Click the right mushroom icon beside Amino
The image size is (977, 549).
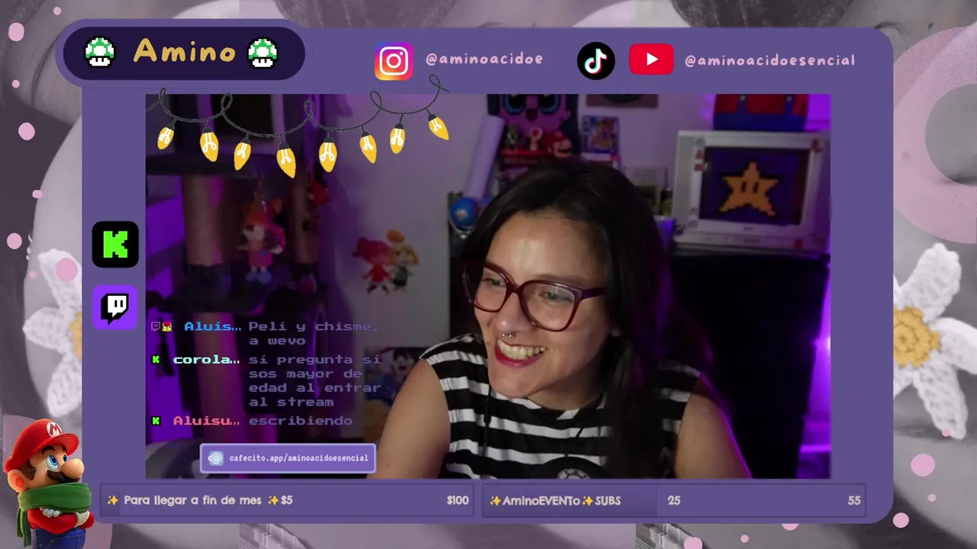click(x=263, y=53)
